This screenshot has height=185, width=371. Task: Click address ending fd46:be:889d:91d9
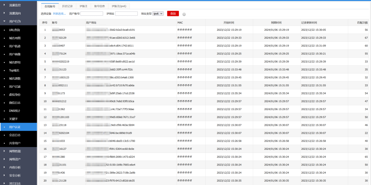[109, 133]
